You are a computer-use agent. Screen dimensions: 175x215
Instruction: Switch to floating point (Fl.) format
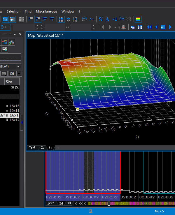pos(52,19)
